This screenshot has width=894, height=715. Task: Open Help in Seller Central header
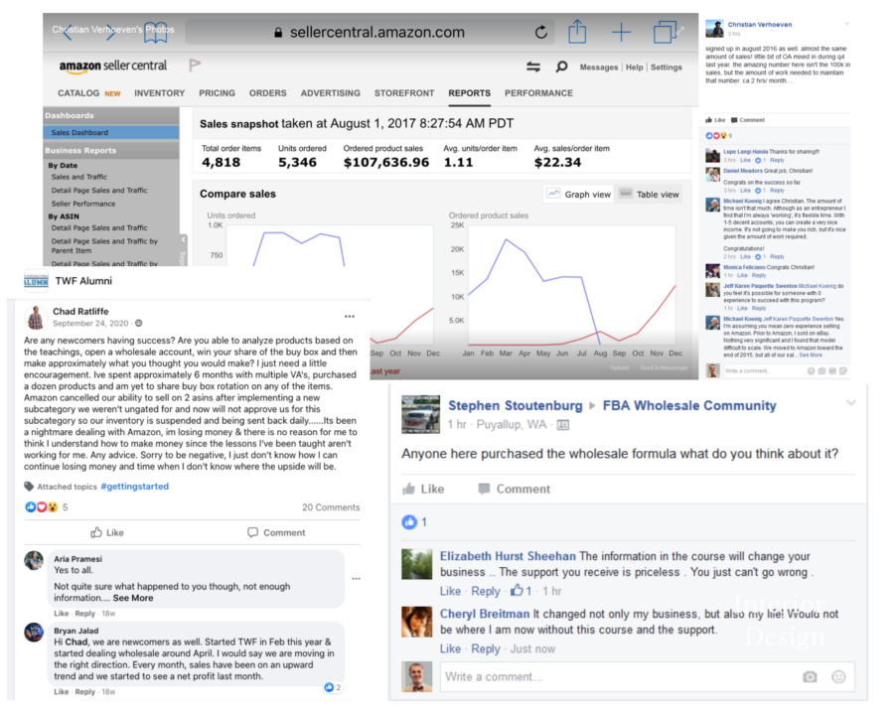[x=634, y=68]
